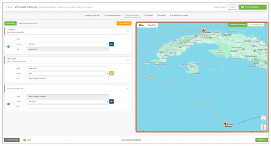
Task: Click the Previous Step button
Action: (x=12, y=140)
